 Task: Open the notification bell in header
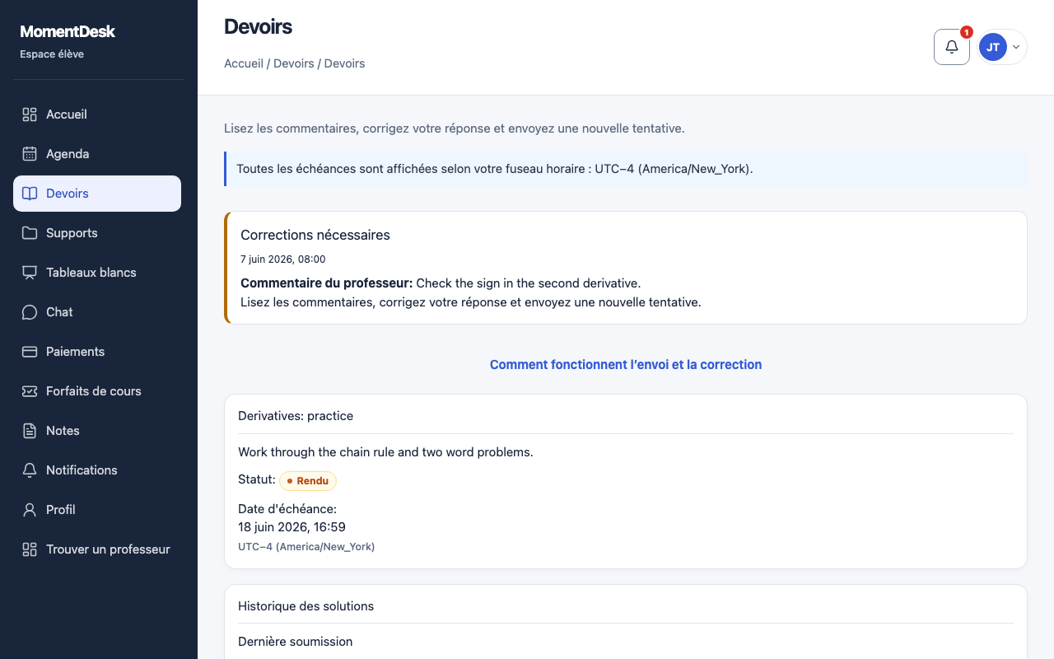[952, 47]
